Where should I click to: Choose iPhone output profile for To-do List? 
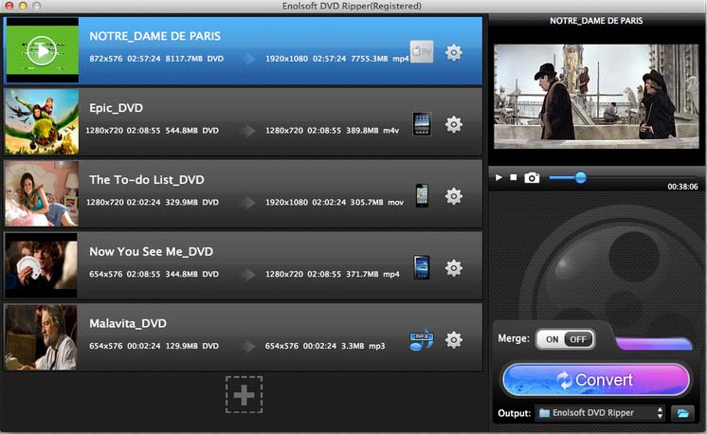[x=422, y=195]
